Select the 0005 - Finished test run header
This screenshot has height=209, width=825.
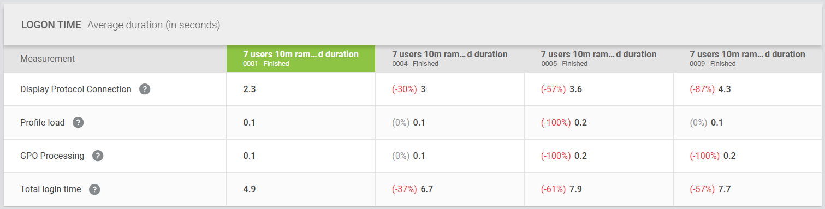[599, 58]
